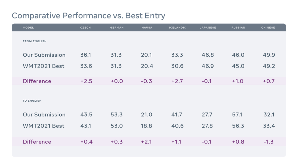Click the Czech column header

click(86, 28)
